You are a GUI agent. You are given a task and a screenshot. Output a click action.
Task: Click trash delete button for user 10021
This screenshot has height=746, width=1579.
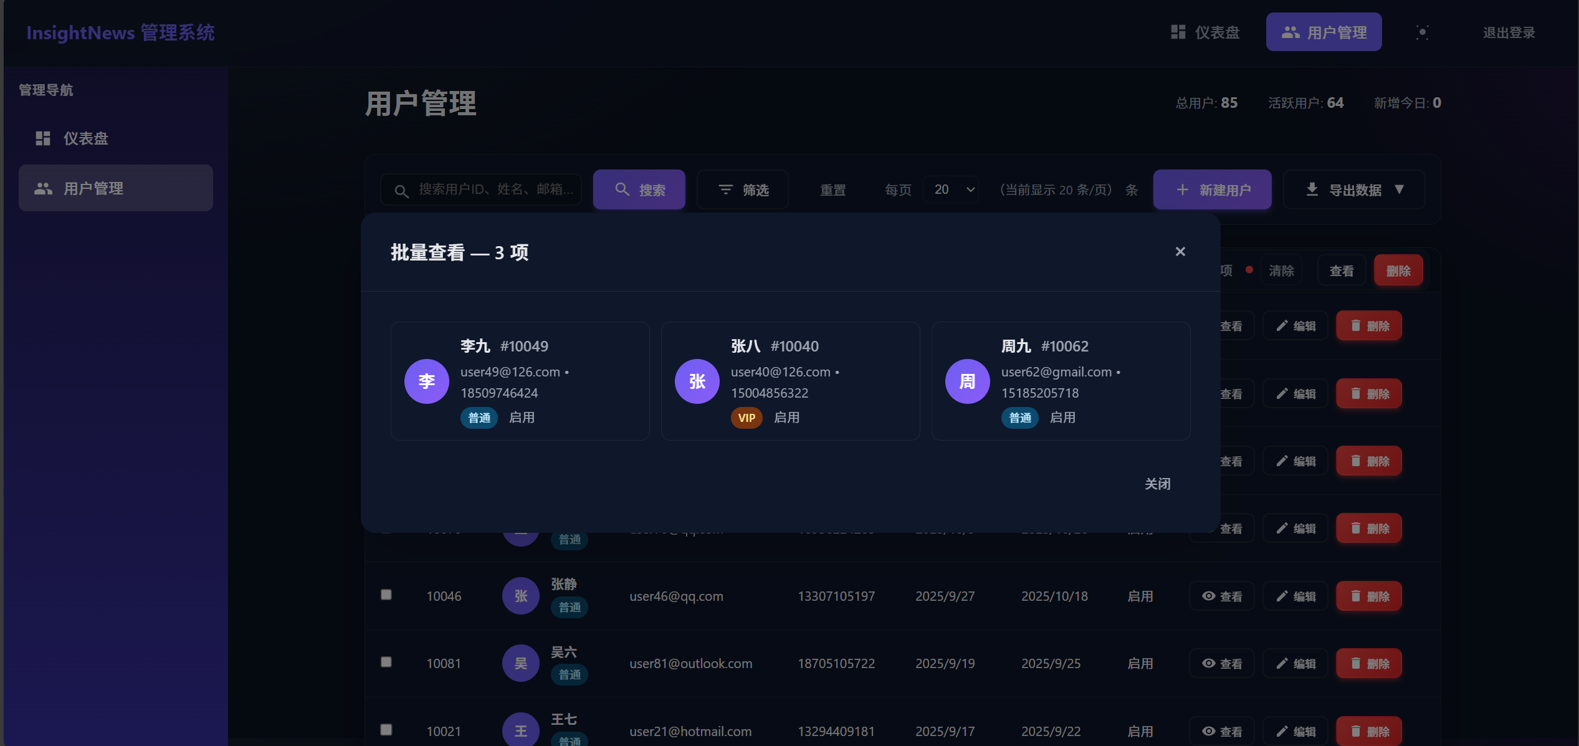[x=1368, y=730]
